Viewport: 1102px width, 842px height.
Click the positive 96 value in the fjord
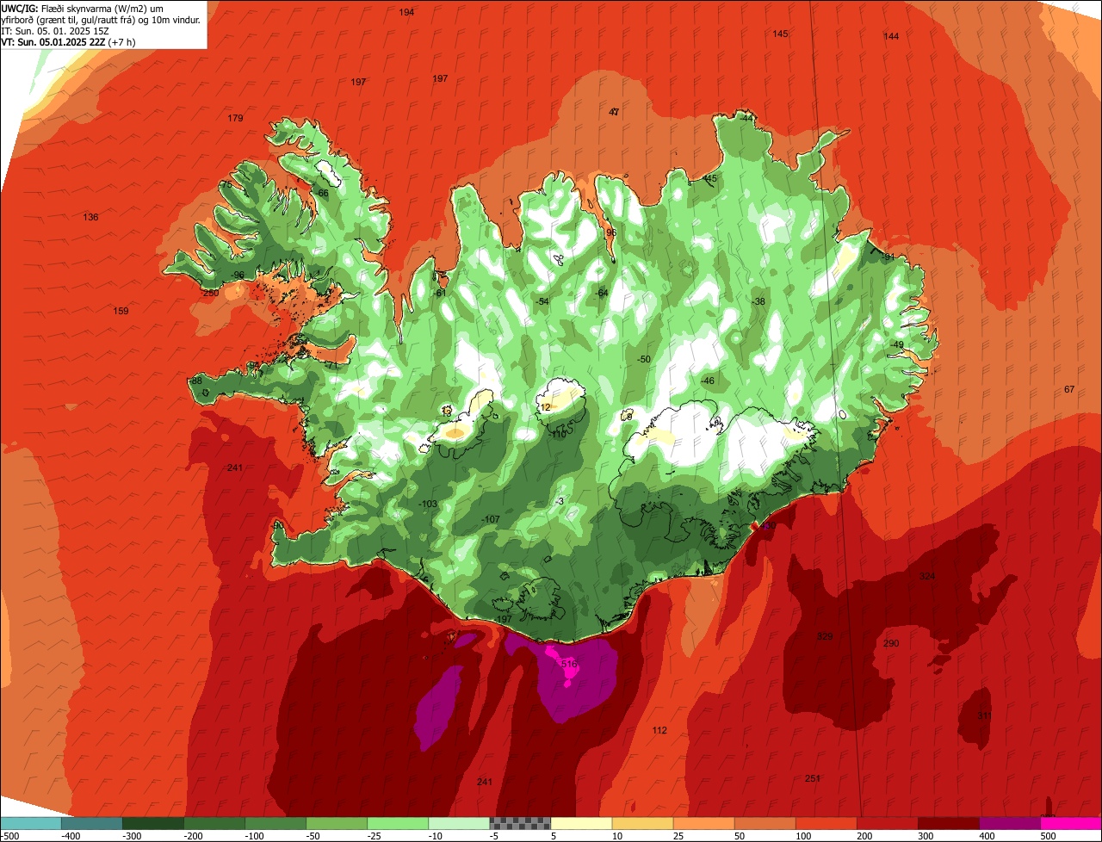pos(611,232)
